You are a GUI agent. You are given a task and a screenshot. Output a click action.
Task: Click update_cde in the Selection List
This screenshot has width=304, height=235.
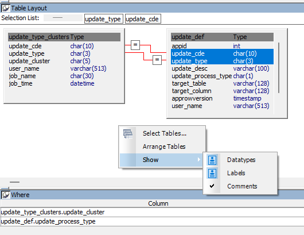143,19
